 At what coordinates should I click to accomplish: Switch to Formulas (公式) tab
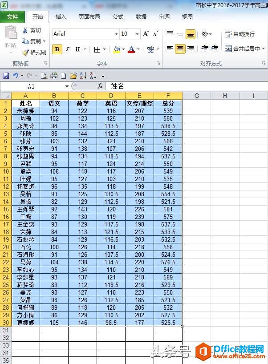pyautogui.click(x=118, y=17)
